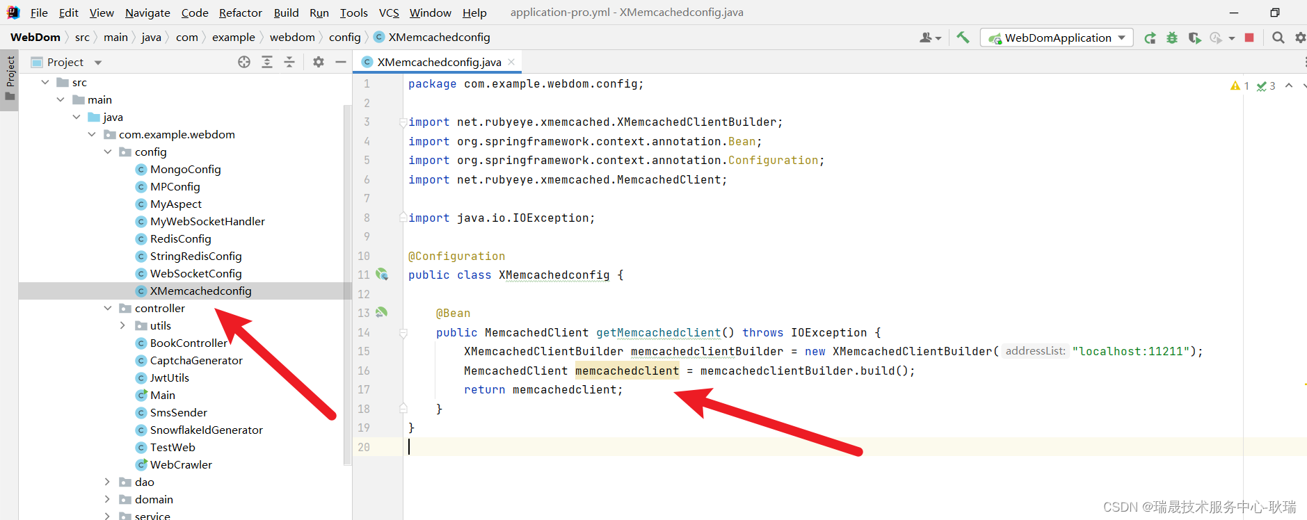Click the green Debug bug icon
The image size is (1307, 520).
coord(1172,38)
